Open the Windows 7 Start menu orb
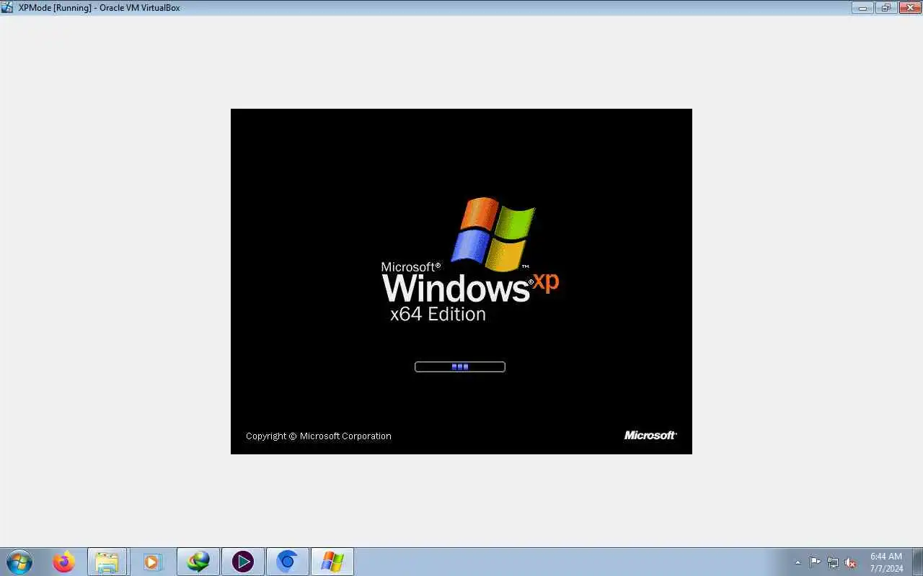The image size is (923, 576). point(19,562)
